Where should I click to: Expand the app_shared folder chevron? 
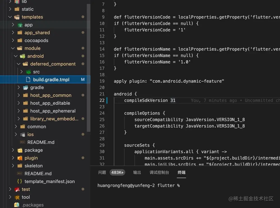point(13,33)
